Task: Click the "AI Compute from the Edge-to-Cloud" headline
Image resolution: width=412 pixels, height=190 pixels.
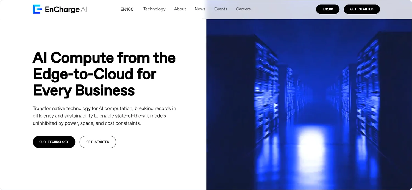Action: click(104, 74)
